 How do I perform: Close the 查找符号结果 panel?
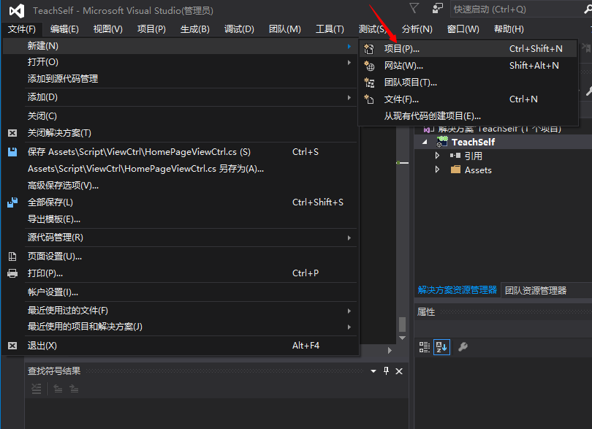(399, 371)
